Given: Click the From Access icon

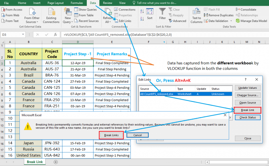Looking at the screenshot, I should tap(3, 10).
